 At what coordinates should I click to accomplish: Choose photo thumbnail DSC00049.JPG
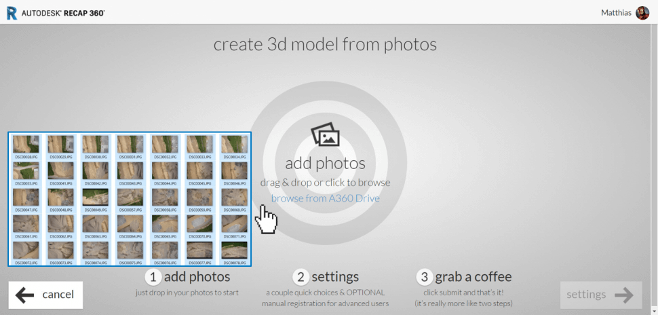click(95, 198)
